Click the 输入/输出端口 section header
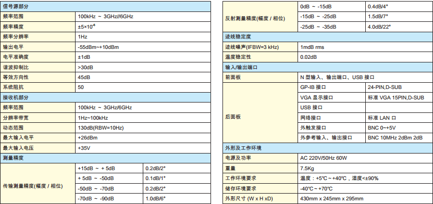This screenshot has height=204, width=433. 328,67
